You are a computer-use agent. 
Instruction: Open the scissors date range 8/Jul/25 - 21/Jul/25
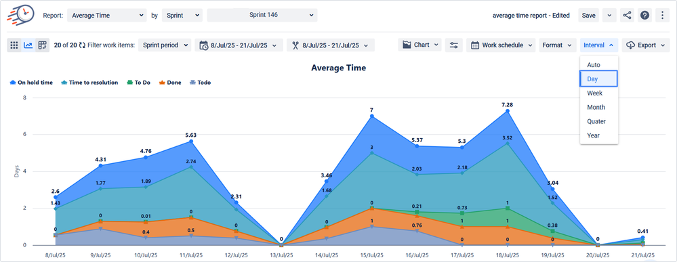coord(330,45)
